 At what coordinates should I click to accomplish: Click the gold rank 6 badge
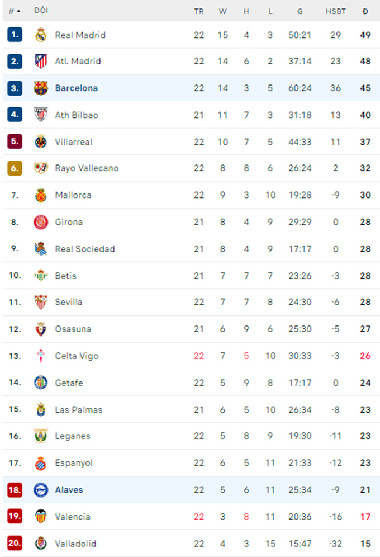(x=15, y=168)
